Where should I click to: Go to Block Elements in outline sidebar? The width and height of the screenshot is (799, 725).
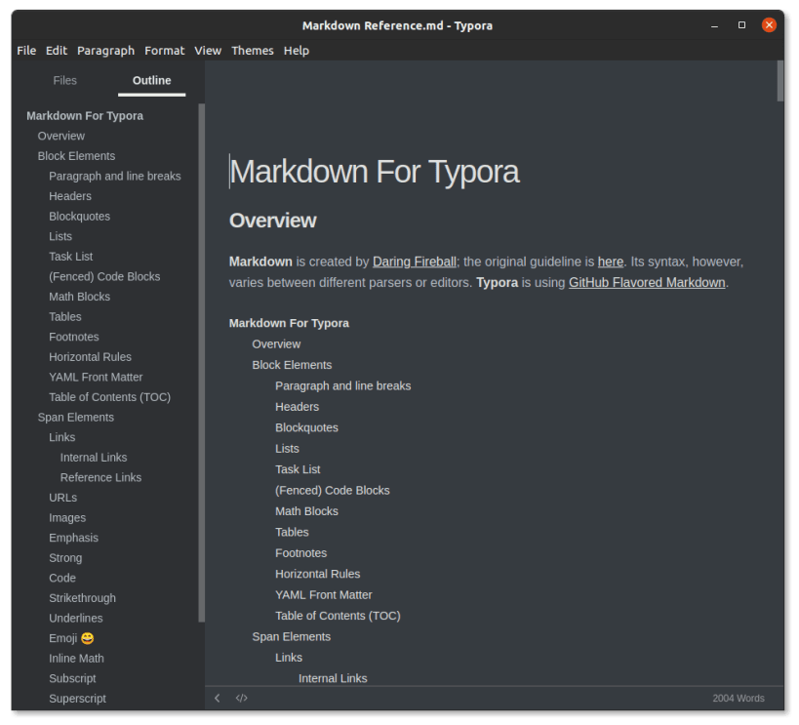pos(76,156)
